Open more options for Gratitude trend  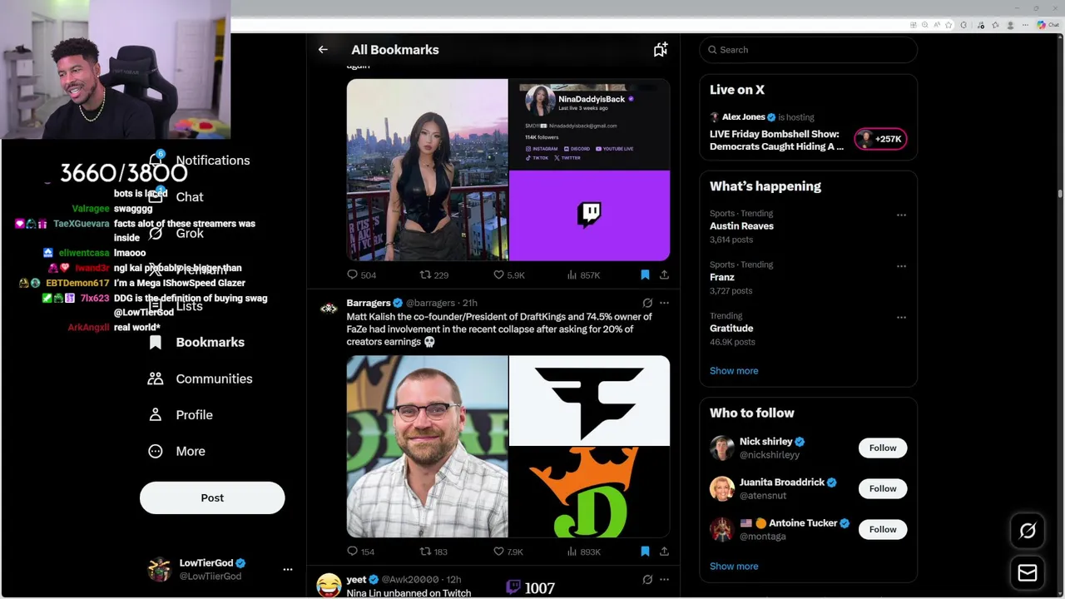point(901,317)
